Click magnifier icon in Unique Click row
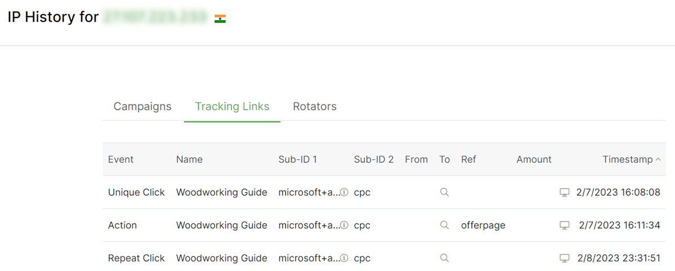Image resolution: width=675 pixels, height=271 pixels. pos(444,192)
